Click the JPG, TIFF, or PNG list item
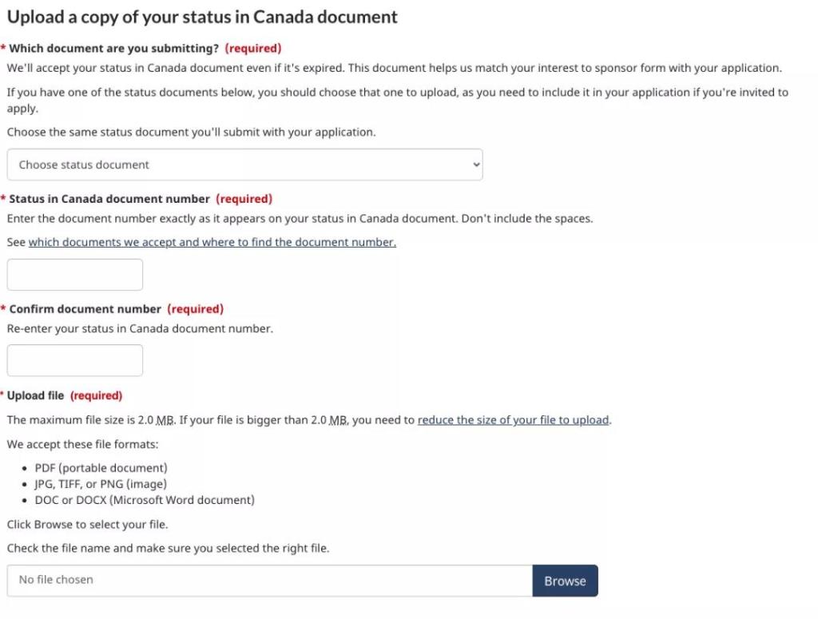Viewport: 818px width, 619px height. pos(101,484)
